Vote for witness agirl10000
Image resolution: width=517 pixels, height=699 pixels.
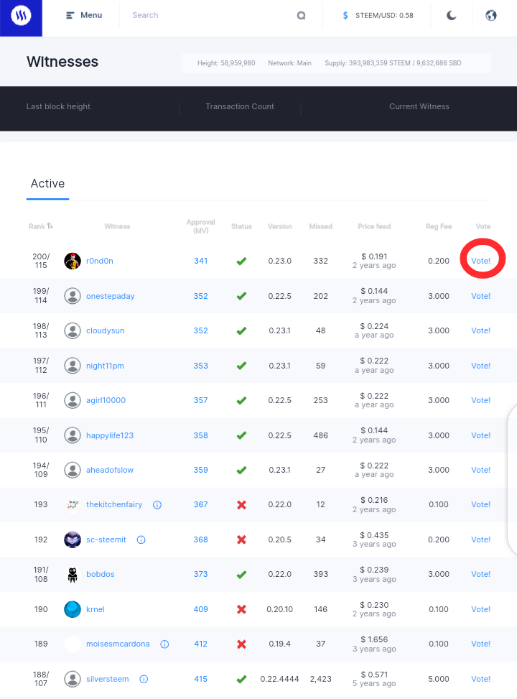(481, 400)
